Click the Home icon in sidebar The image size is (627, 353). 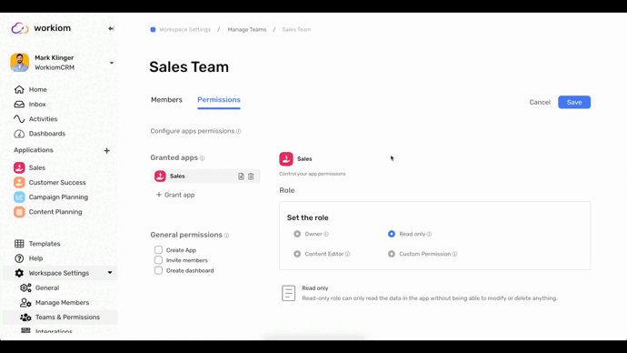(19, 89)
